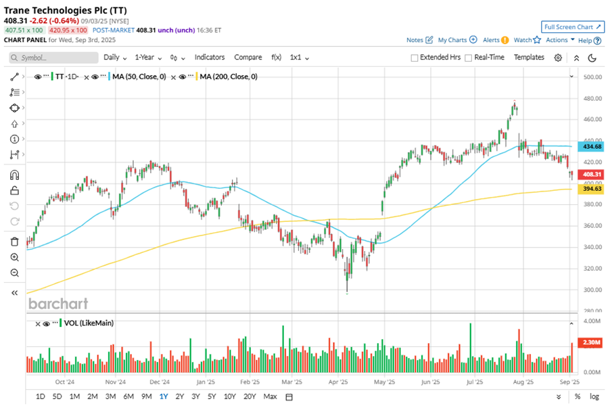Expand the line tool options arrow
610x408 pixels.
click(x=24, y=76)
